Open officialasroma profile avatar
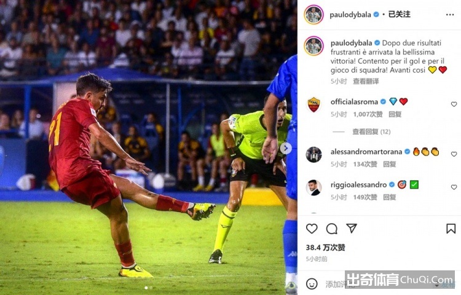The image size is (461, 295). pos(313,105)
